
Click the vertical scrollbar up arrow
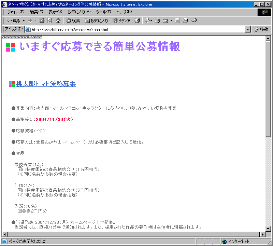[268, 38]
